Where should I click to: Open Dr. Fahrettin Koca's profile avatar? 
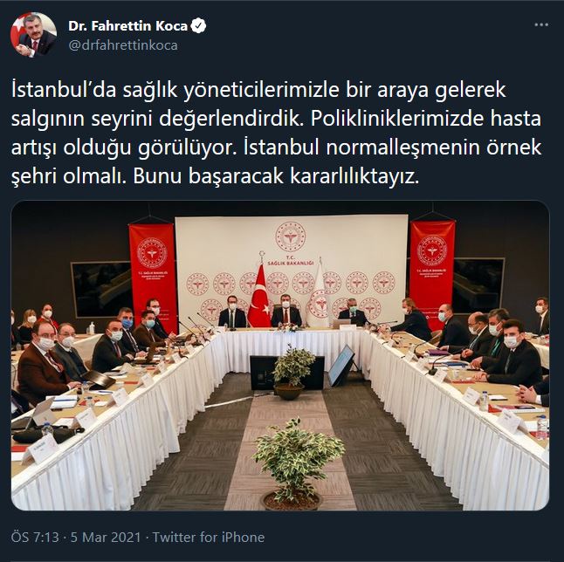pyautogui.click(x=34, y=35)
